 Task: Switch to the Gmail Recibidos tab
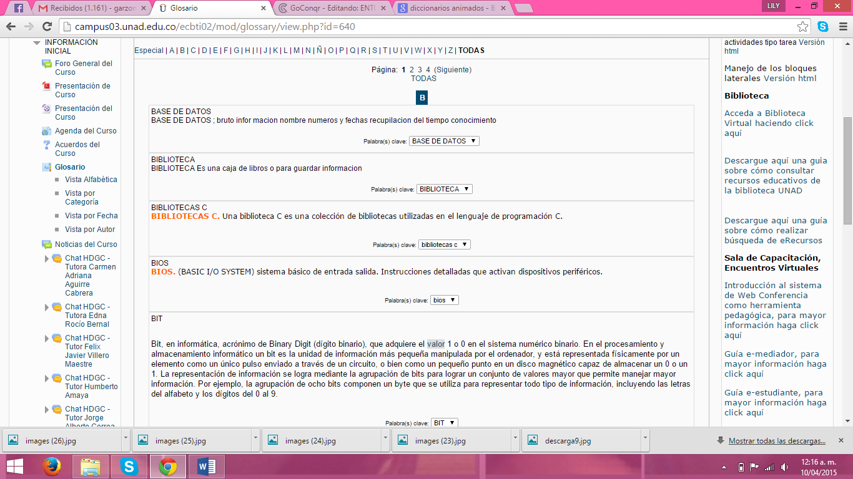91,8
